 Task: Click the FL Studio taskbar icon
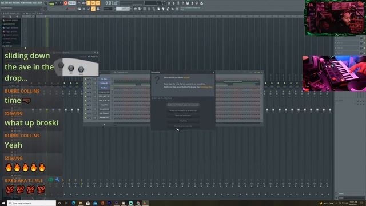(x=145, y=203)
